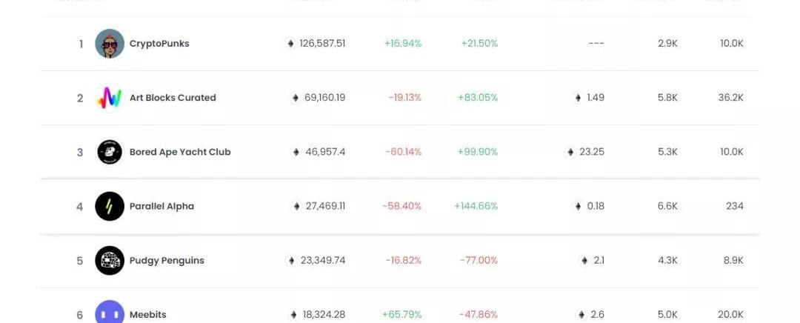Click the Ethereum icon beside floor 23.25

click(570, 152)
